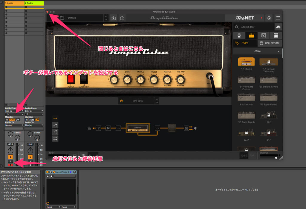Select the cabinet block in signal chain

(x=172, y=128)
